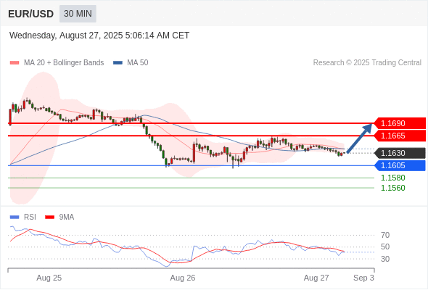This screenshot has height=290, width=428.
Task: Click the blue RSI legend swatch
Action: pyautogui.click(x=15, y=217)
